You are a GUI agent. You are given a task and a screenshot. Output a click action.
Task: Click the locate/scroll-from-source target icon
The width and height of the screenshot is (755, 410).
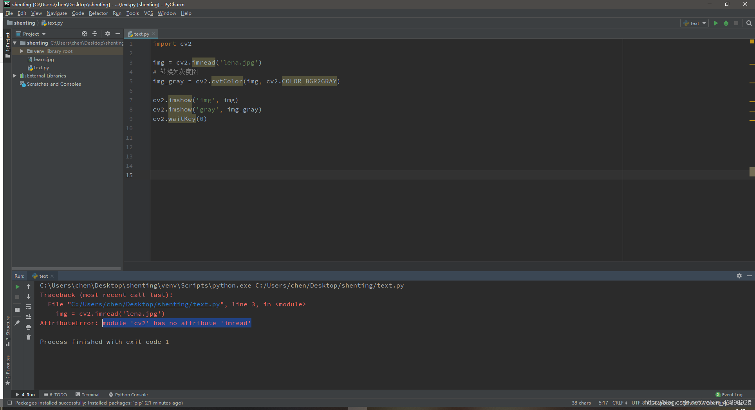click(x=84, y=34)
